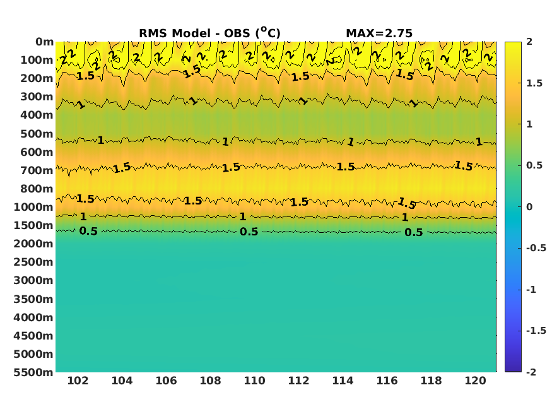The height and width of the screenshot is (414, 552).
Task: Click the '100m' depth axis label
Action: point(37,60)
